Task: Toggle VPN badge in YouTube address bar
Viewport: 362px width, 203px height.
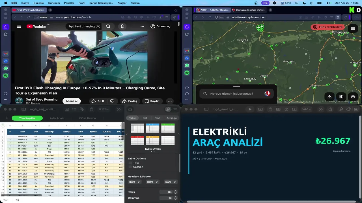Action: [x=36, y=17]
